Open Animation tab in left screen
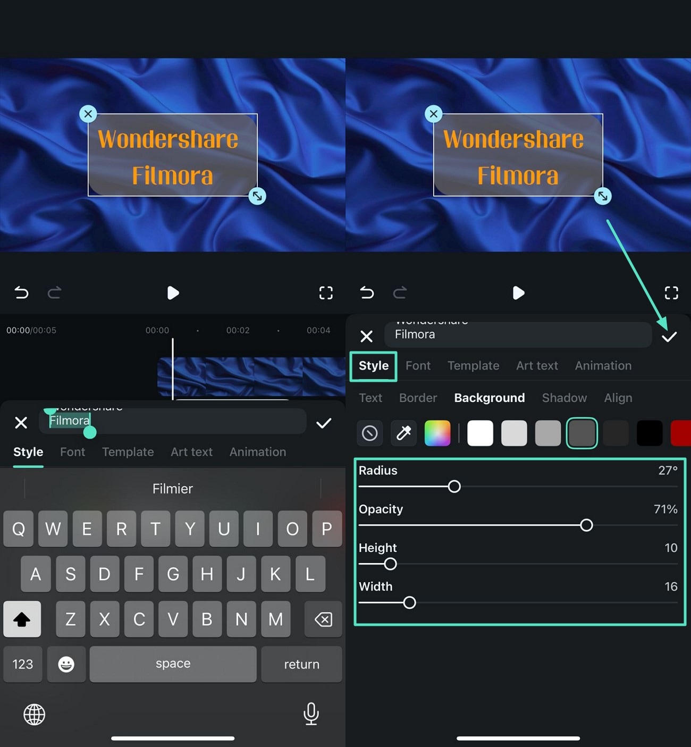This screenshot has height=747, width=691. click(258, 452)
